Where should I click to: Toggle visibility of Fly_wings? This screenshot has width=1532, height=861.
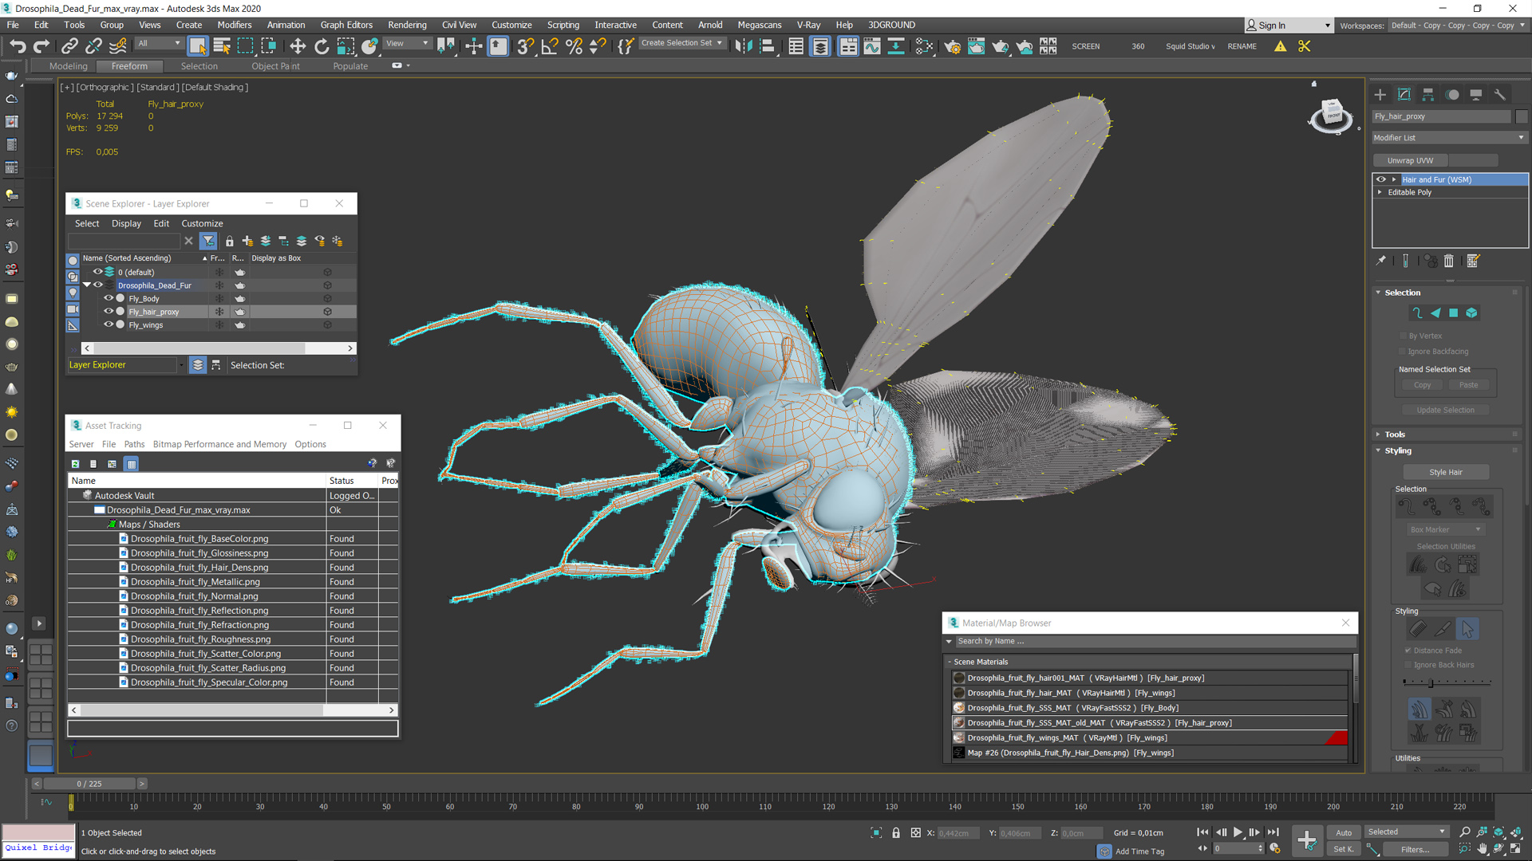(x=109, y=324)
